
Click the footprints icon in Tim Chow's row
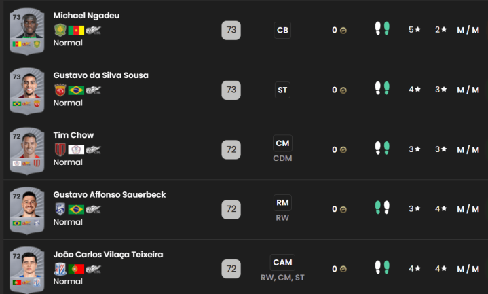382,149
